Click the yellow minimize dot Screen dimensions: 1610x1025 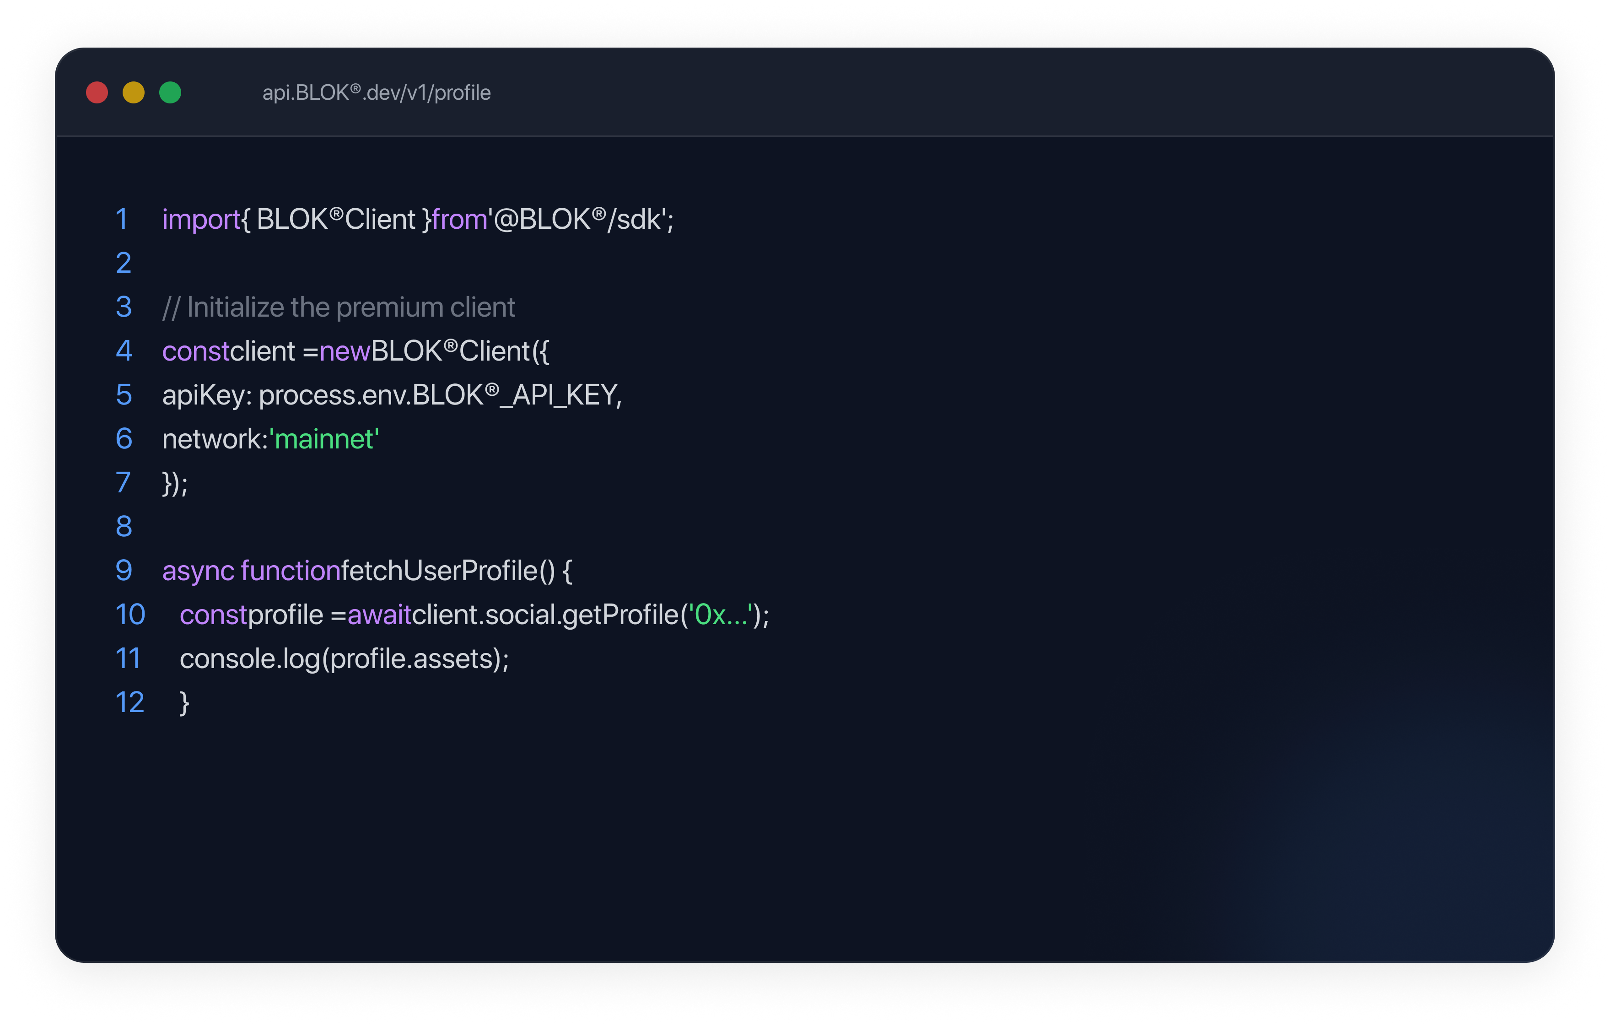[134, 92]
